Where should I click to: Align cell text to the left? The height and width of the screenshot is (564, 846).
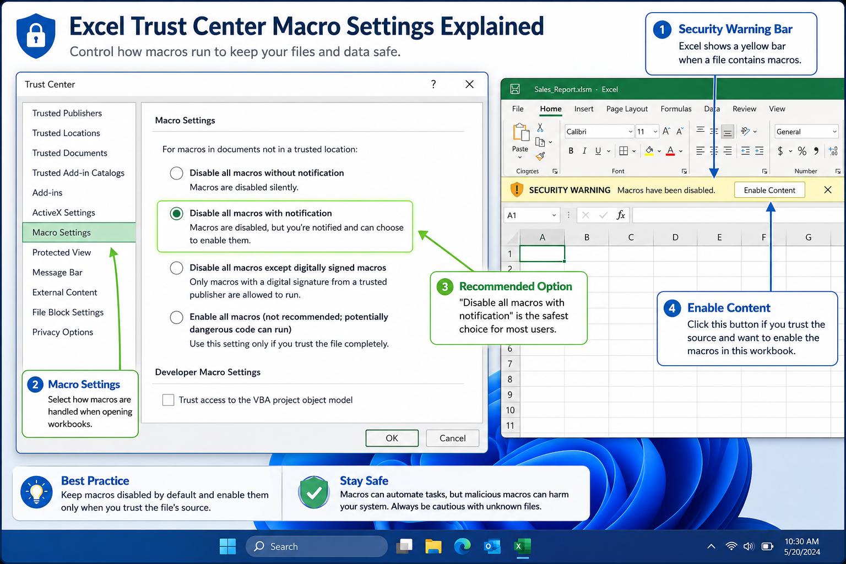700,151
